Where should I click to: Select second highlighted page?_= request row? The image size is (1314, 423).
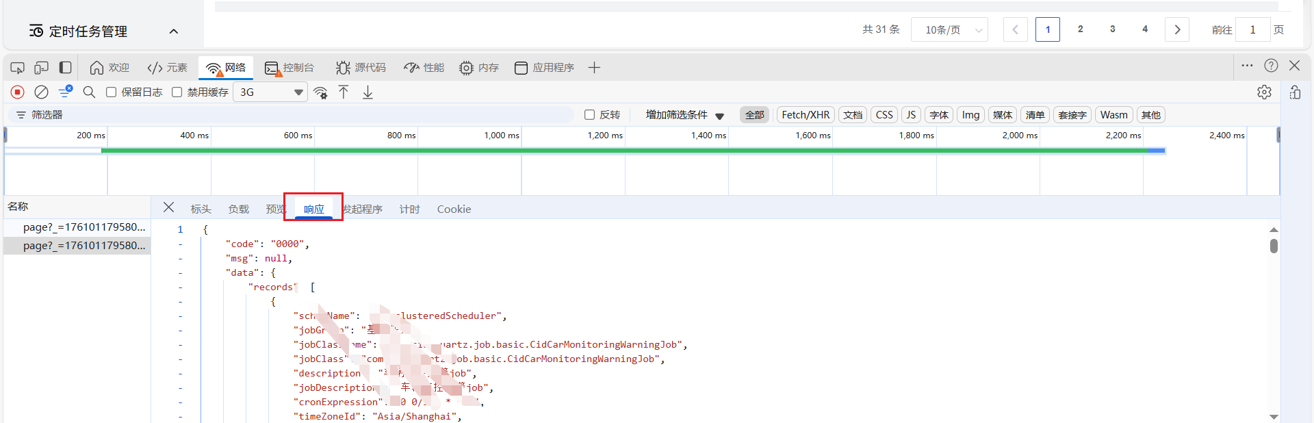(77, 246)
